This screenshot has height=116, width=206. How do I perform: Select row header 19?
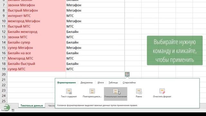[x=4, y=69]
